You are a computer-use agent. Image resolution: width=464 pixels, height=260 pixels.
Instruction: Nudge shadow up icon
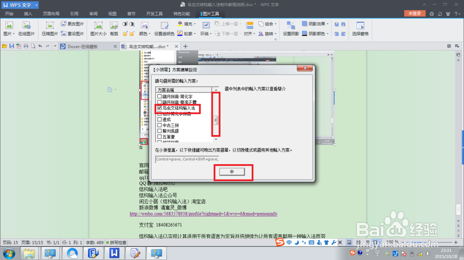[x=336, y=24]
